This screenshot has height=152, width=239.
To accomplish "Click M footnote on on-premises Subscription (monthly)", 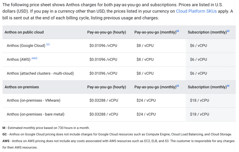I will tap(228, 86).
